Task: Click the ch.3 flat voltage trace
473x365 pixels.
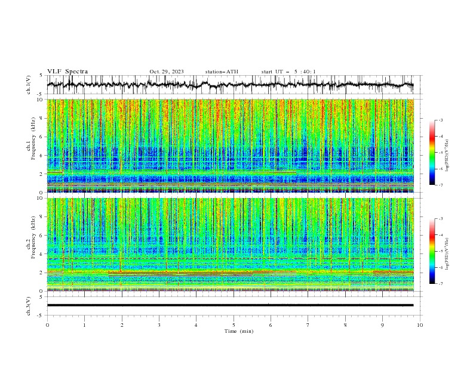Action: (230, 305)
